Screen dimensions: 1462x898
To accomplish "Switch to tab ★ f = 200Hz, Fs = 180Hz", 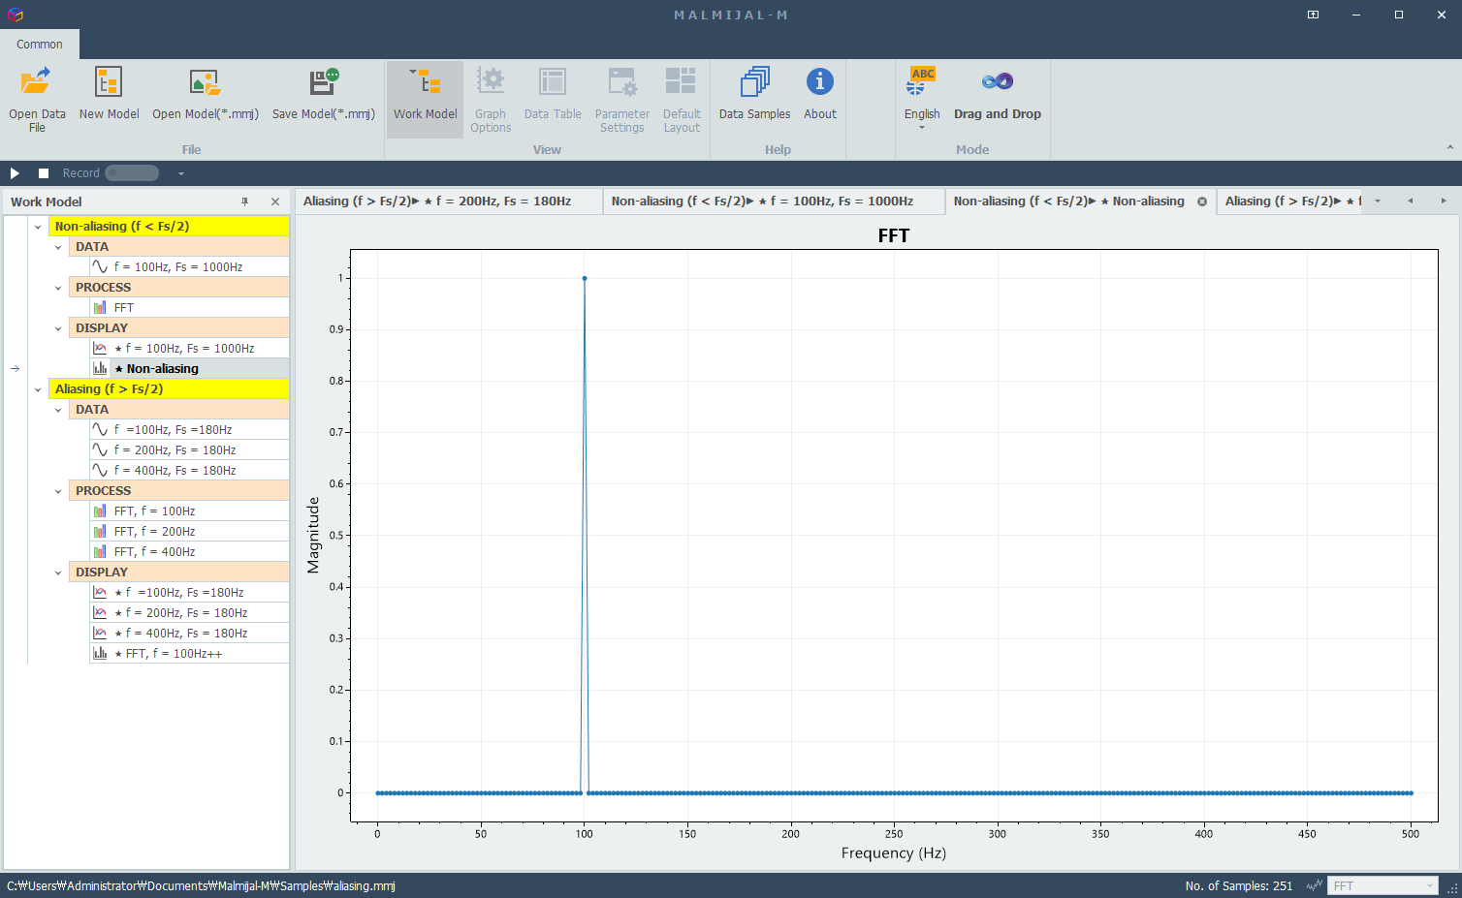I will (x=448, y=201).
